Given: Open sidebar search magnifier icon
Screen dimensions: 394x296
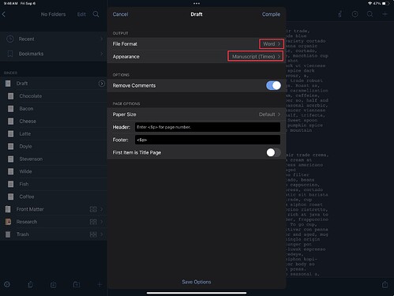Looking at the screenshot, I should click(96, 14).
